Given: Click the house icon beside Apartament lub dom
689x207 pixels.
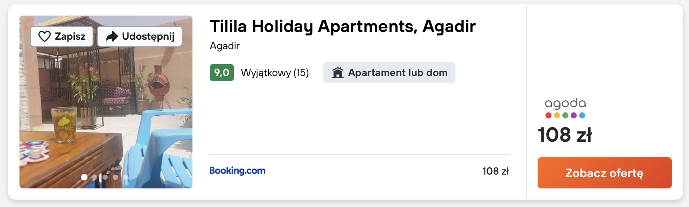Looking at the screenshot, I should [x=337, y=73].
